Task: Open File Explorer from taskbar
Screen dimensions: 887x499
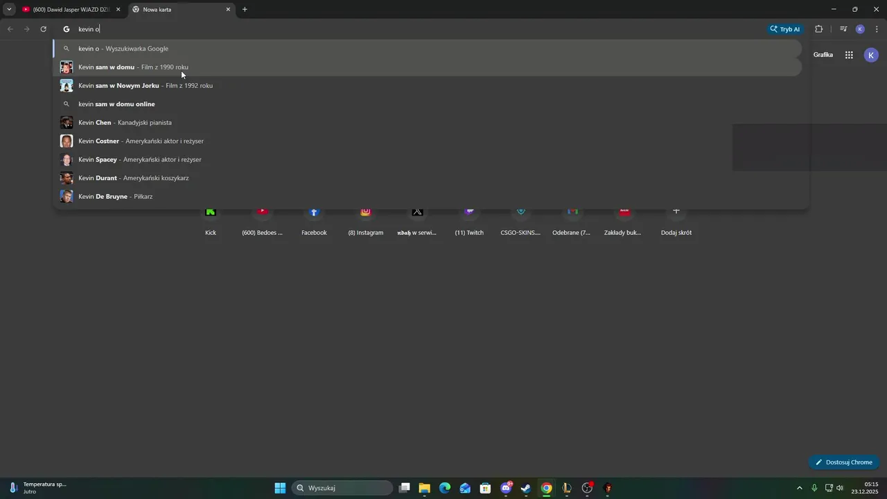Action: click(425, 488)
